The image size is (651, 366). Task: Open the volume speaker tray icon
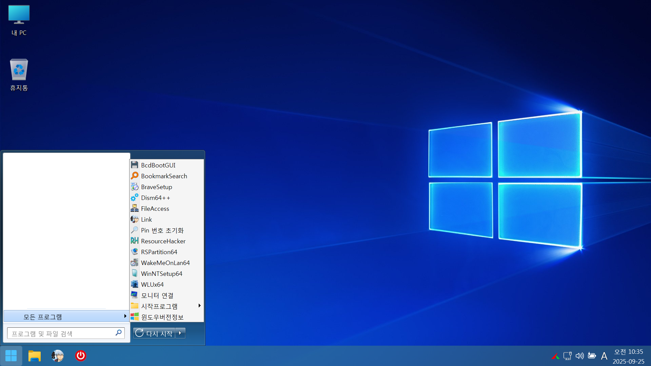tap(579, 356)
